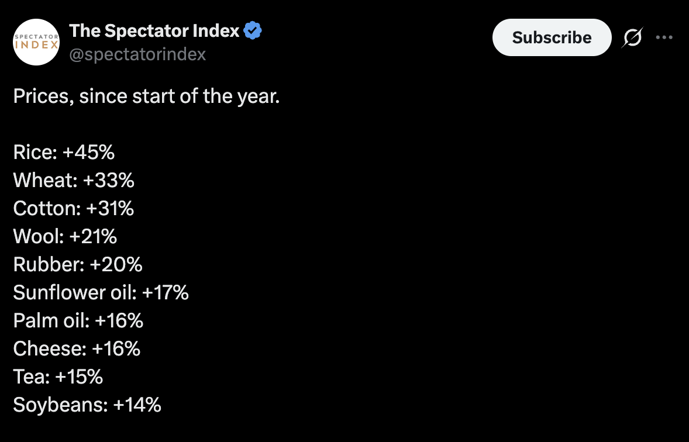Viewport: 689px width, 442px height.
Task: Click the Grok explain-post icon
Action: (x=632, y=37)
